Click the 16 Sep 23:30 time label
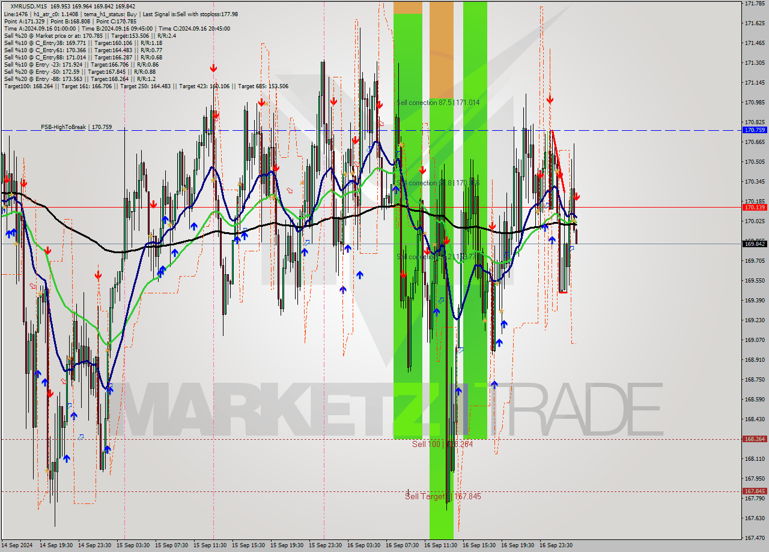Screen dimensions: 769x552 [556, 545]
